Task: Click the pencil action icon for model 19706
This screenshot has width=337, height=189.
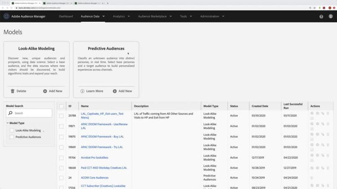Action: [323, 155]
